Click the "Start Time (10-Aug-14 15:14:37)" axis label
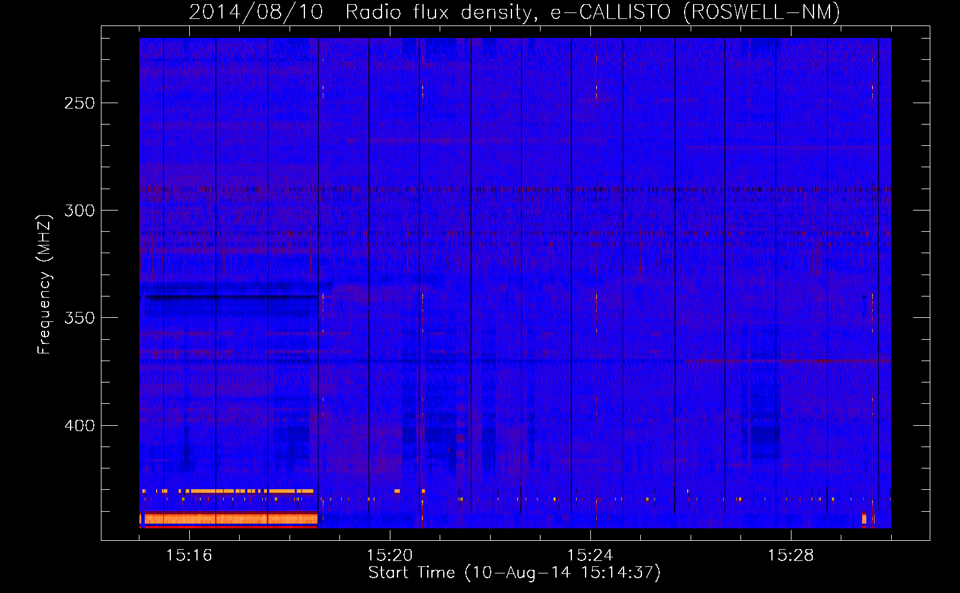 (x=514, y=573)
